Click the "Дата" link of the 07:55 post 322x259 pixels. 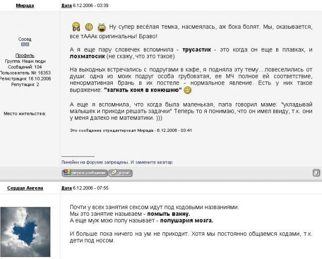(66, 188)
